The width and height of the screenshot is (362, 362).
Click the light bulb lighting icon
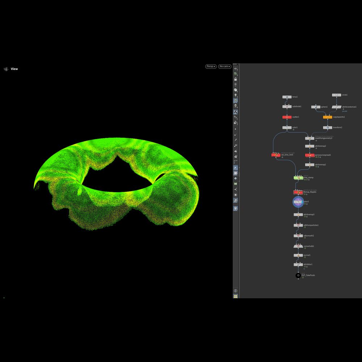pyautogui.click(x=236, y=95)
